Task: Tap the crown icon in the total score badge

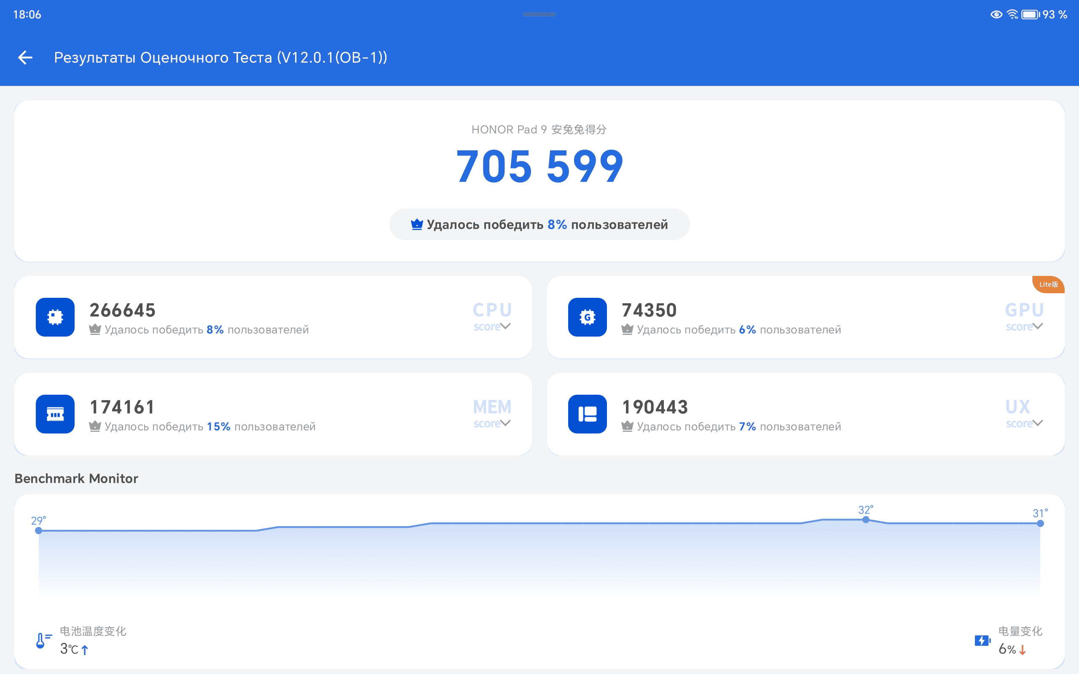Action: [x=417, y=224]
